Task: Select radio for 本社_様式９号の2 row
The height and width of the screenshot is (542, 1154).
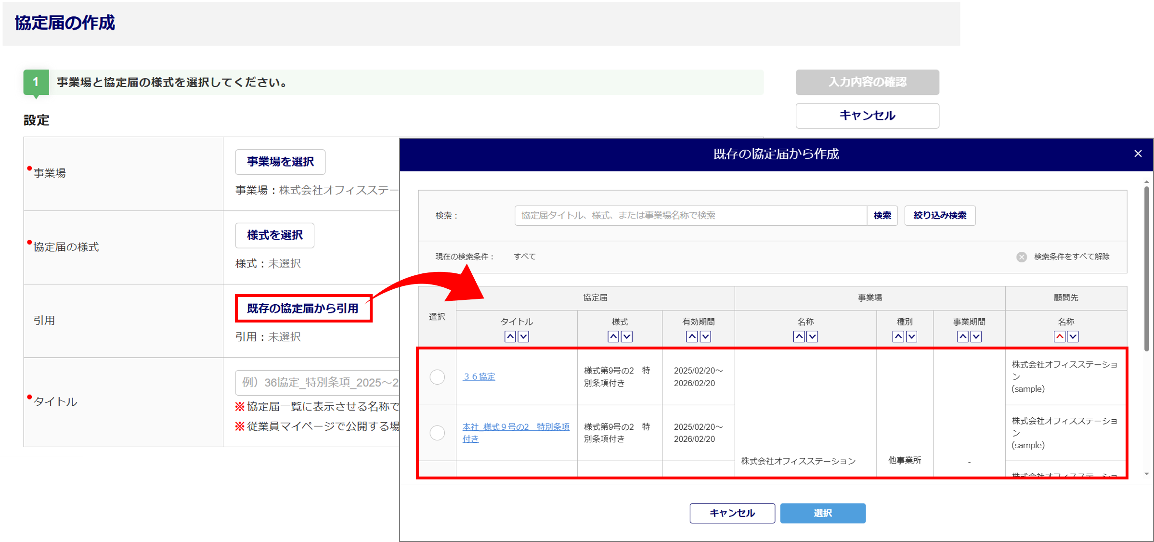Action: [x=437, y=433]
